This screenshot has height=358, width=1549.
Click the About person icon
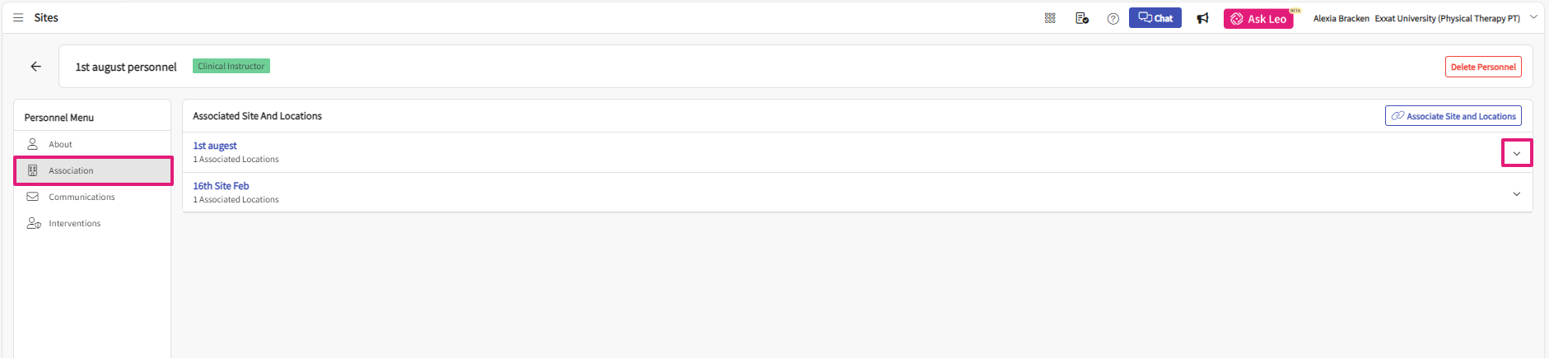click(x=33, y=144)
